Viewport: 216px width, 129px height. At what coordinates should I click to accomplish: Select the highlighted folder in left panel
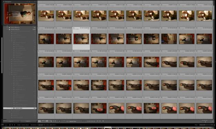(x=20, y=108)
